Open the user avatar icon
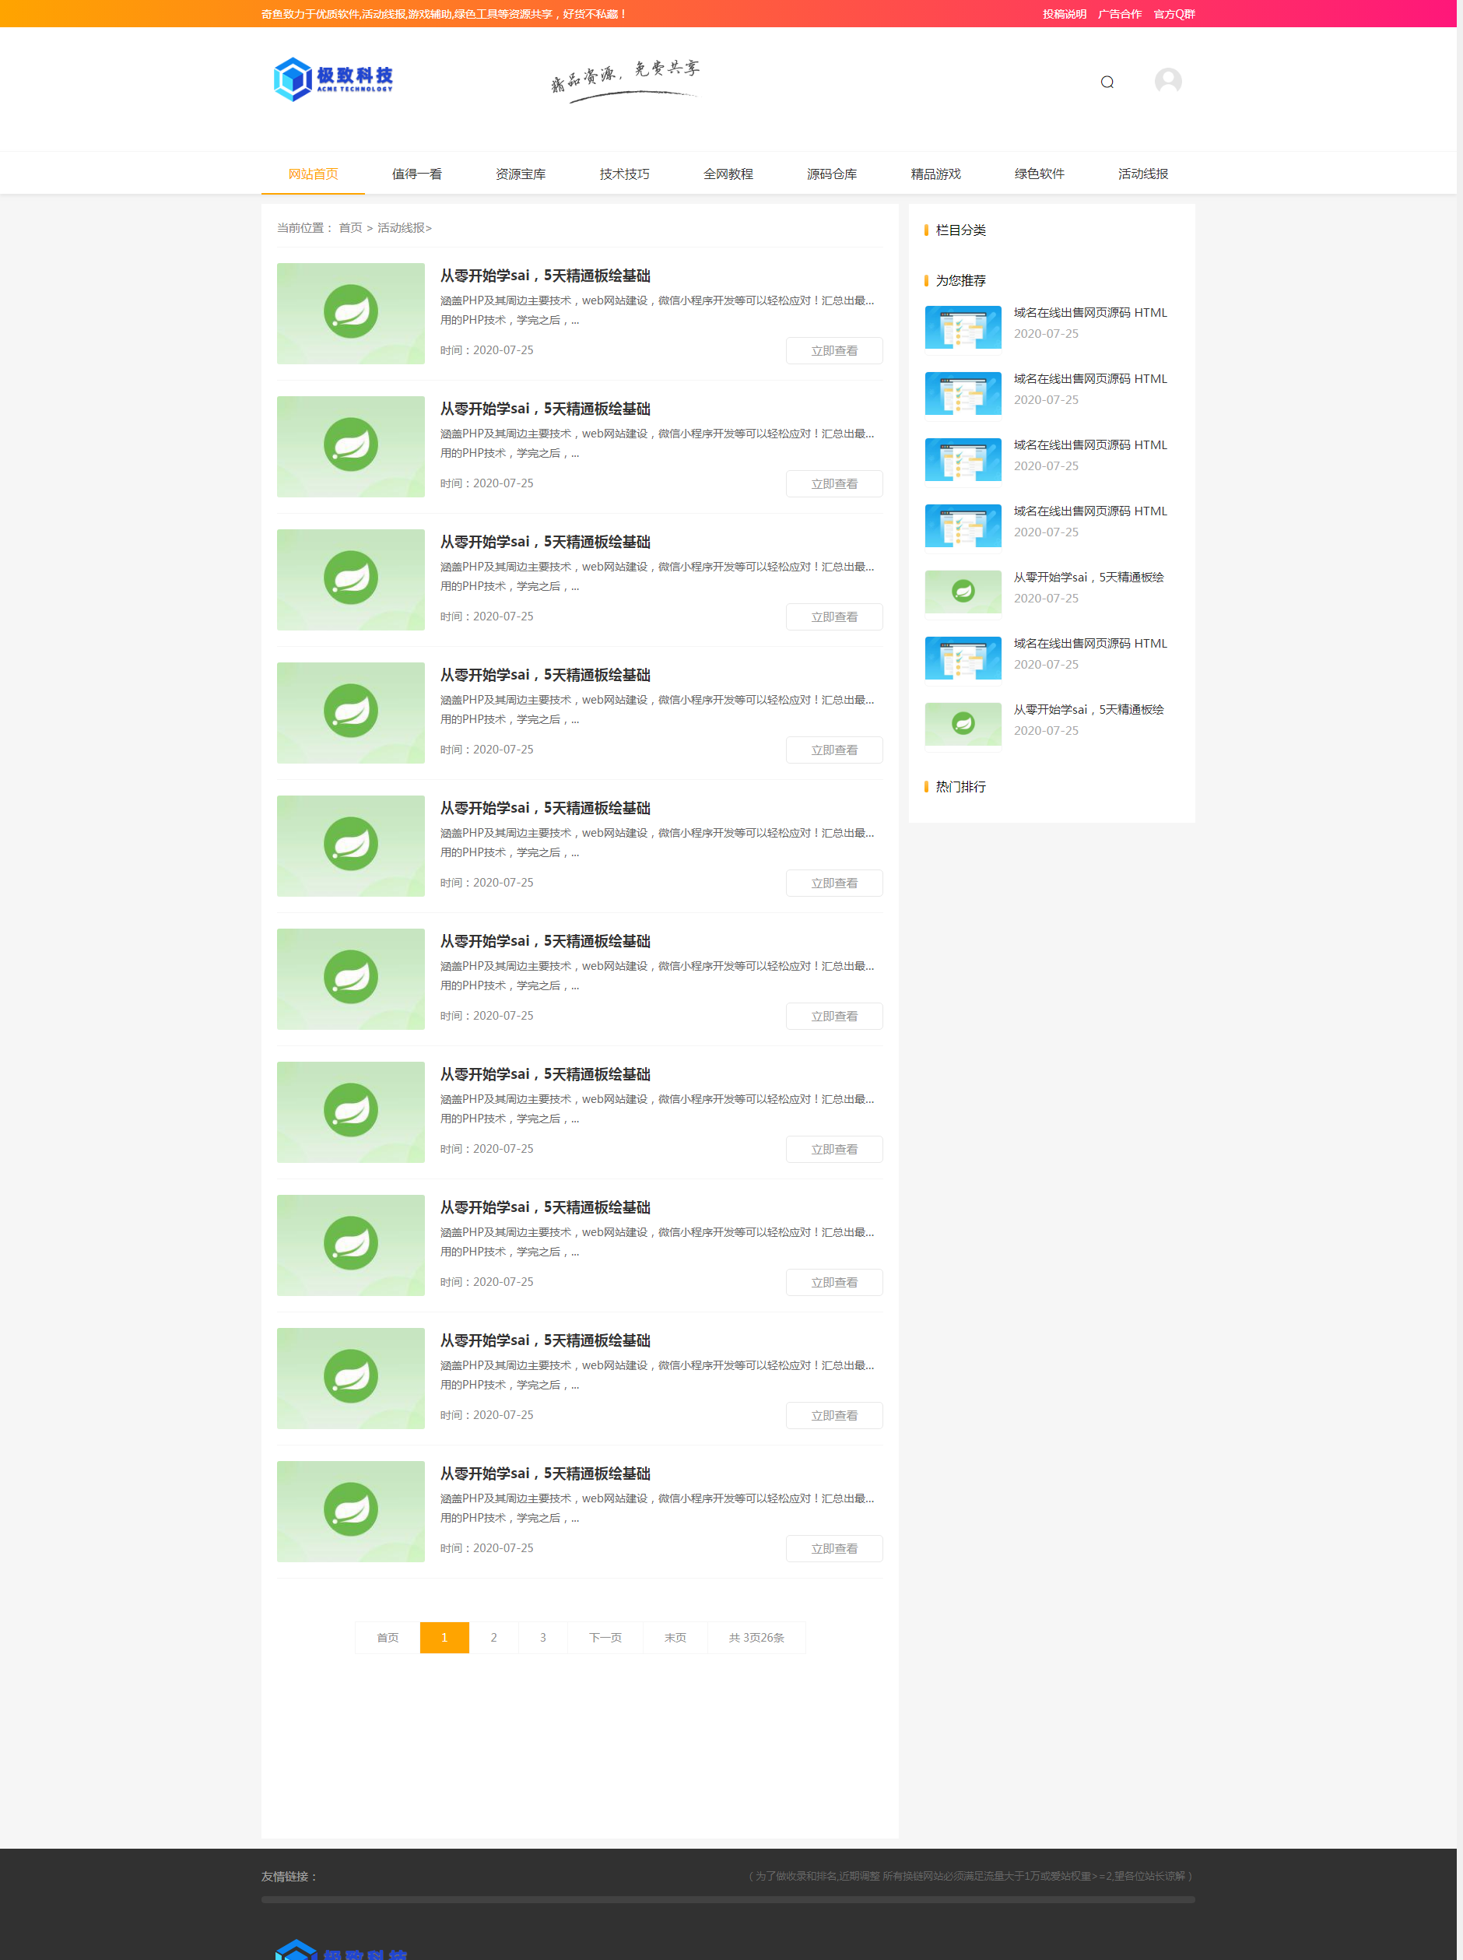Viewport: 1463px width, 1960px height. [1168, 82]
